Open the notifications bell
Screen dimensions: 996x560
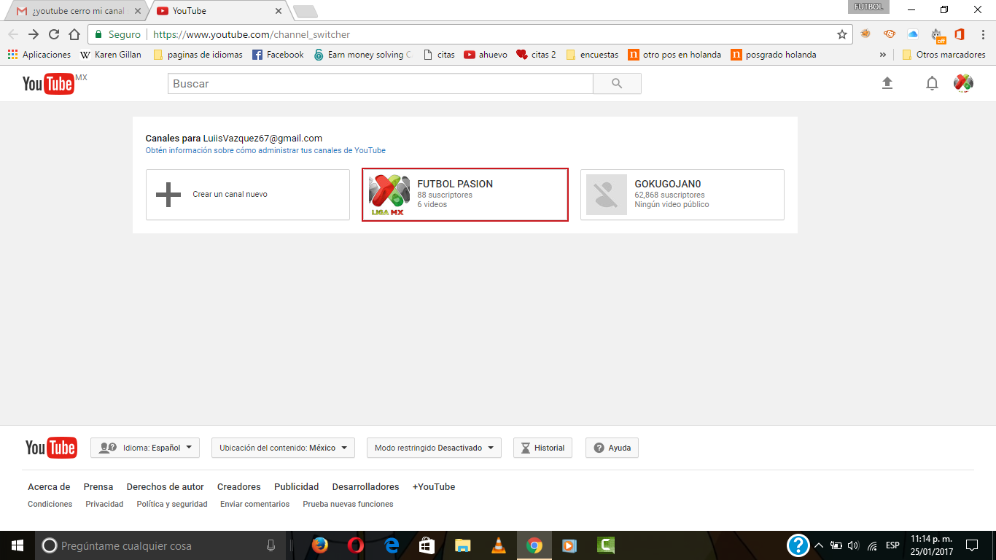click(932, 84)
